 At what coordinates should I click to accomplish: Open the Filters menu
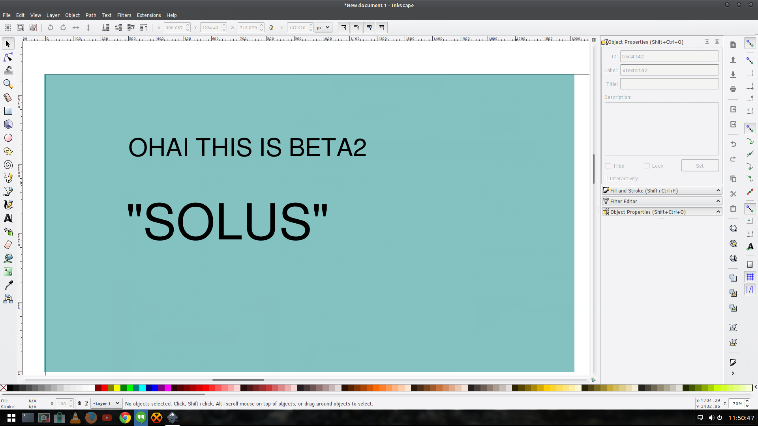tap(124, 15)
